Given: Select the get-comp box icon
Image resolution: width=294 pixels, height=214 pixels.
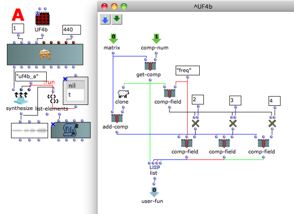Looking at the screenshot, I should click(150, 66).
